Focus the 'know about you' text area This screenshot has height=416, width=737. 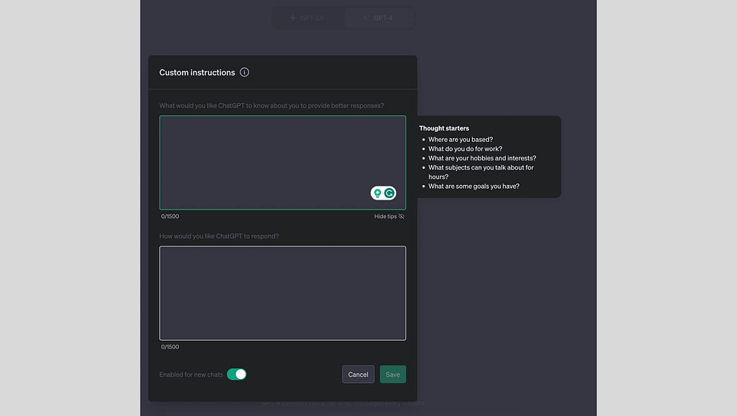point(283,163)
